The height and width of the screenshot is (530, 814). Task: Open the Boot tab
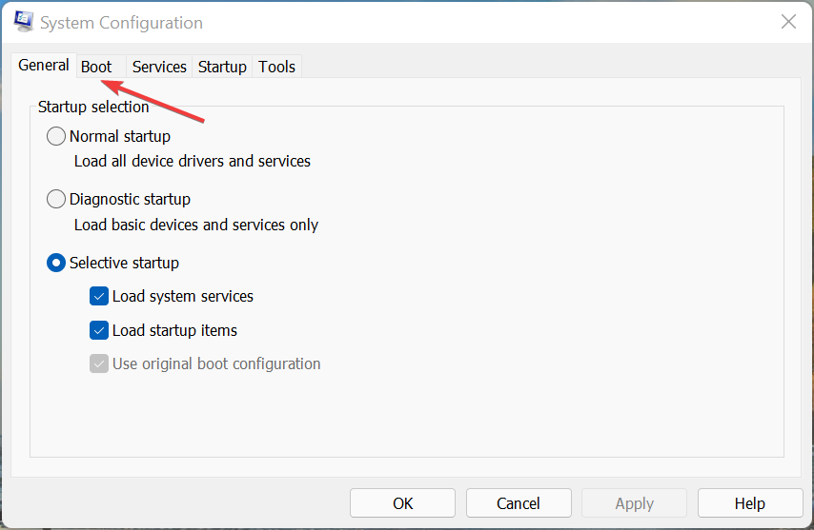tap(96, 67)
